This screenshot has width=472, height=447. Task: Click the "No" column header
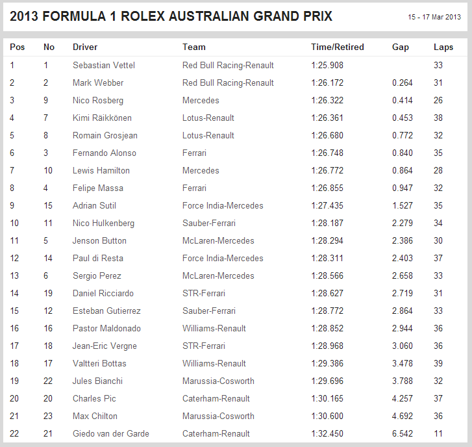(x=49, y=47)
